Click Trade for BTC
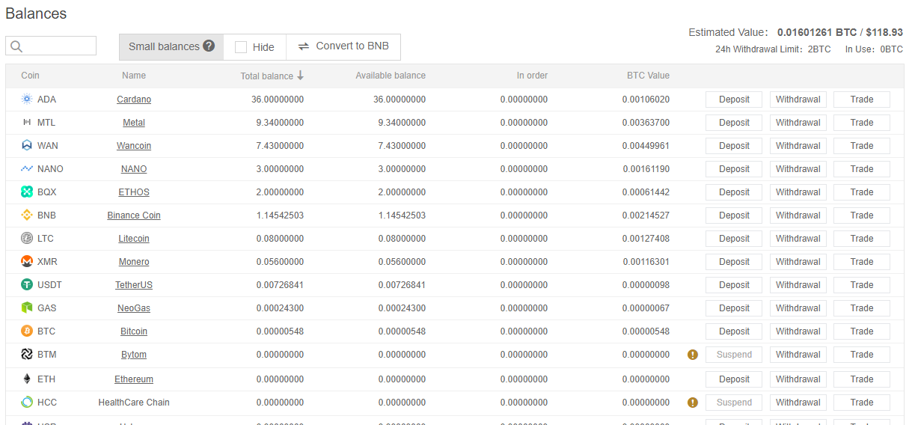The height and width of the screenshot is (425, 918). pos(862,331)
